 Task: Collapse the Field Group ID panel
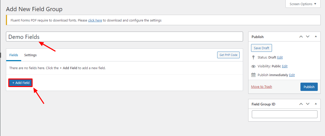[316, 104]
